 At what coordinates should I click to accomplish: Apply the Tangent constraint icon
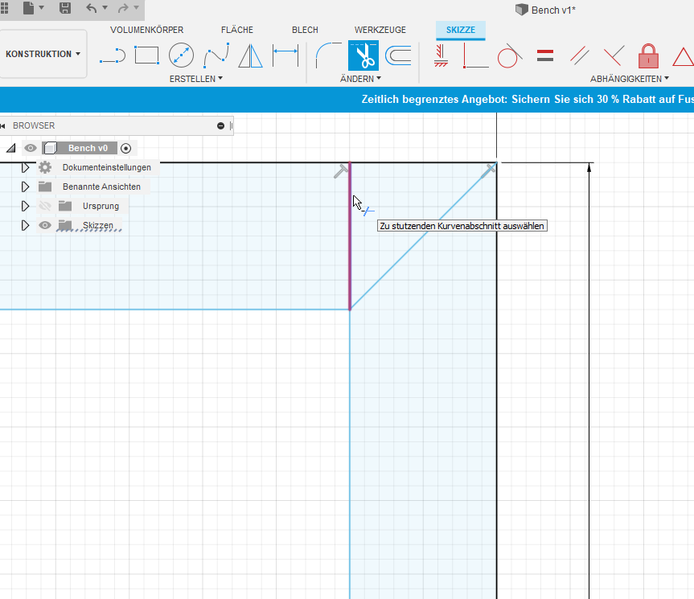click(509, 55)
